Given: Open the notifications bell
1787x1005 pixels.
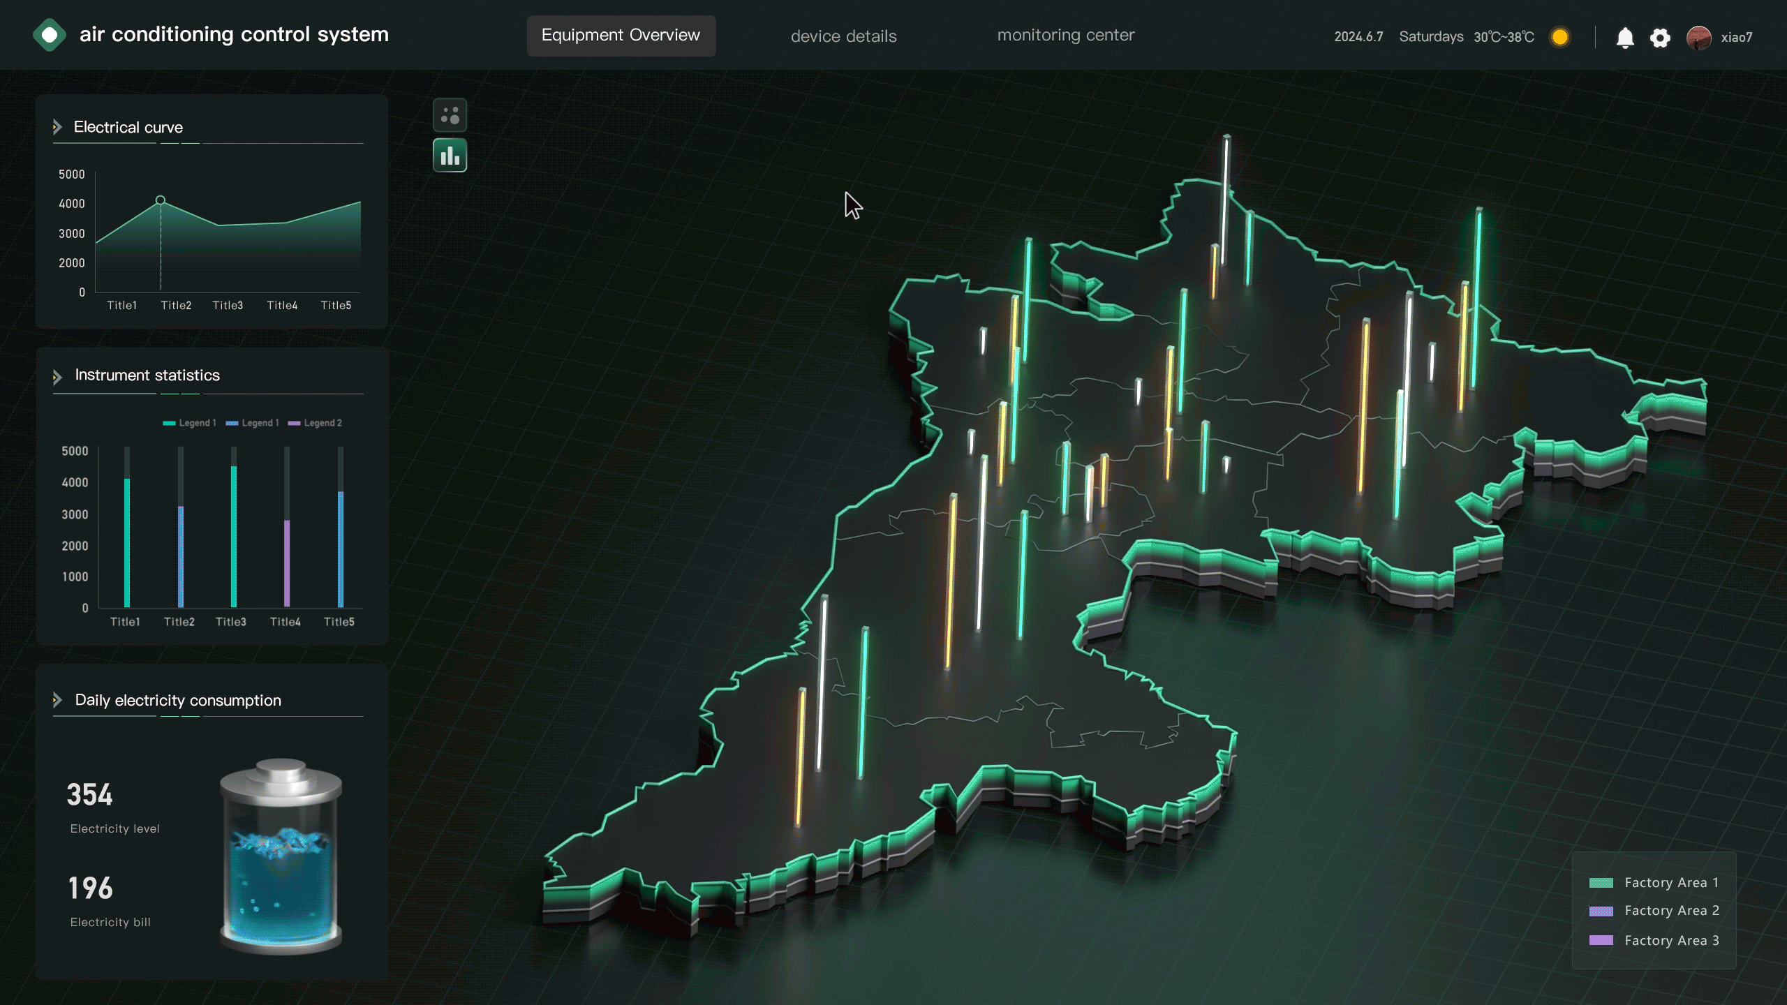Looking at the screenshot, I should [1625, 37].
